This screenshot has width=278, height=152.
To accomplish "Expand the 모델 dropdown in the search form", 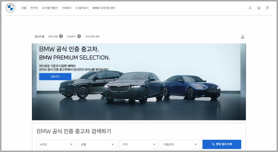I will pyautogui.click(x=97, y=144).
